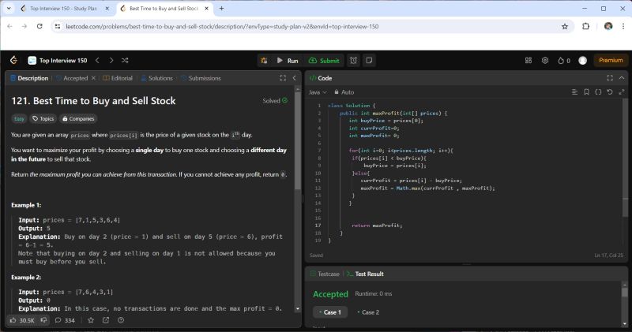Pick a random problem shuffle icon

tap(125, 61)
